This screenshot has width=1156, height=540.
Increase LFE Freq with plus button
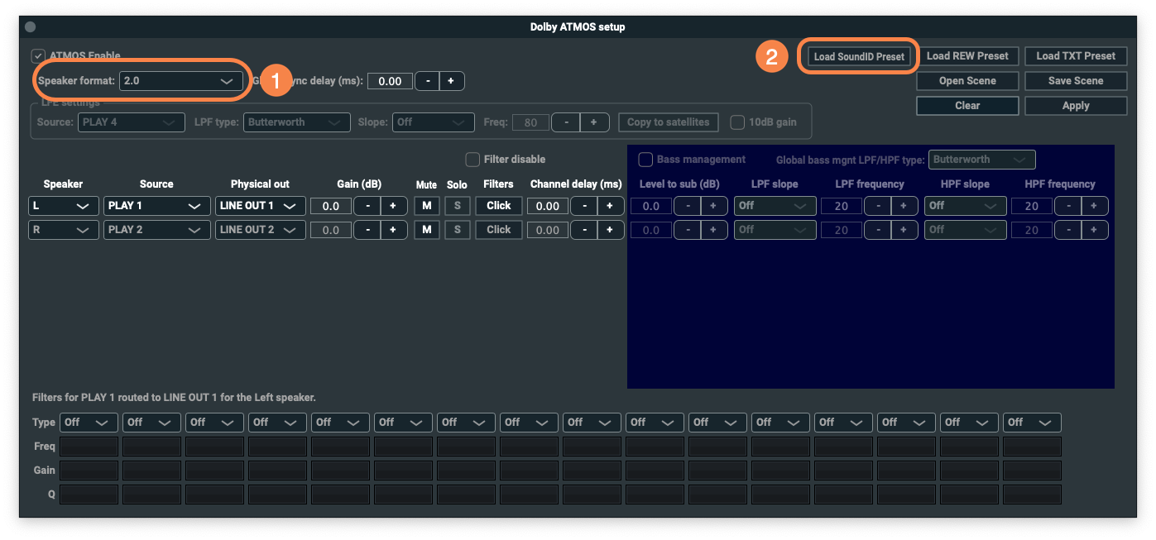point(594,122)
